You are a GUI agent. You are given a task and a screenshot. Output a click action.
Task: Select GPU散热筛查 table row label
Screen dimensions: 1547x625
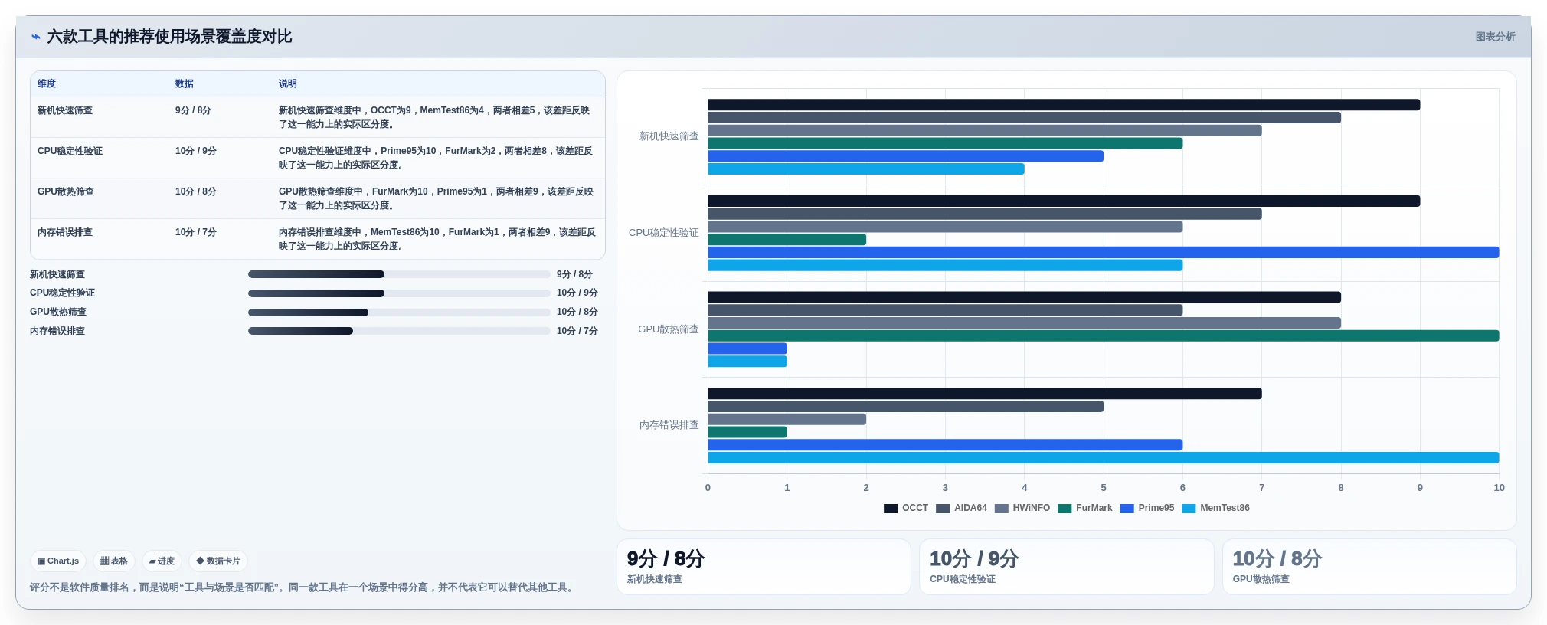click(x=66, y=191)
